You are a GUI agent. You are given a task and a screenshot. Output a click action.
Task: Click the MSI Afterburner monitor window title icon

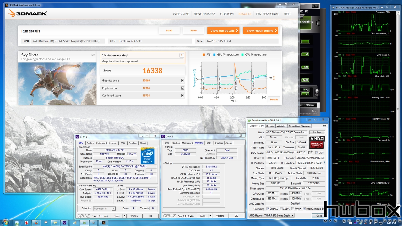(x=334, y=8)
